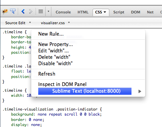Go back with the blue left arrow
The width and height of the screenshot is (162, 127).
[x=23, y=11]
